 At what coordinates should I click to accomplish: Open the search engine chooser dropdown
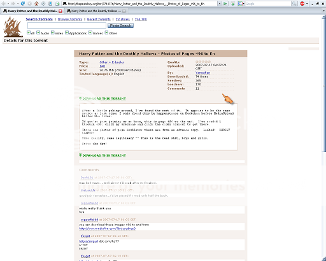click(244, 4)
